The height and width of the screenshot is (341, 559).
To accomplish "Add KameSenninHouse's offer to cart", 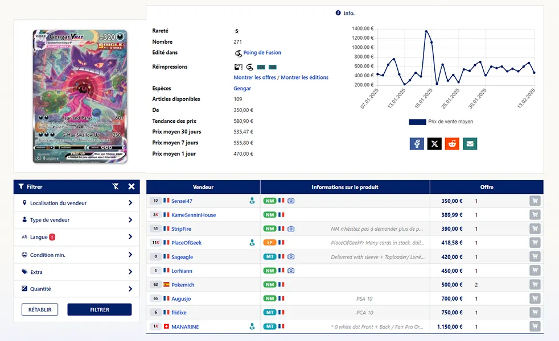I will 535,215.
